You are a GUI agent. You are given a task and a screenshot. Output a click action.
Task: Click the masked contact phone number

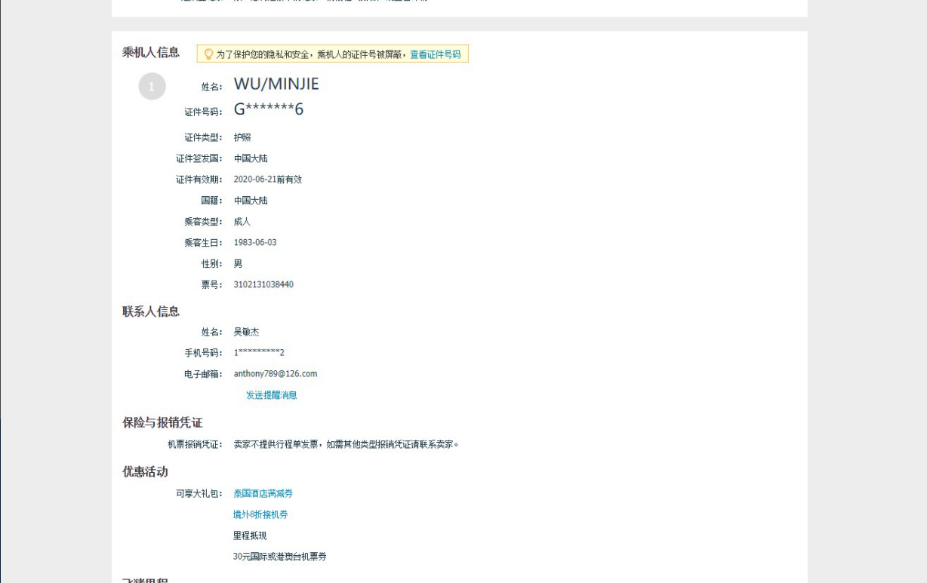[x=259, y=353]
